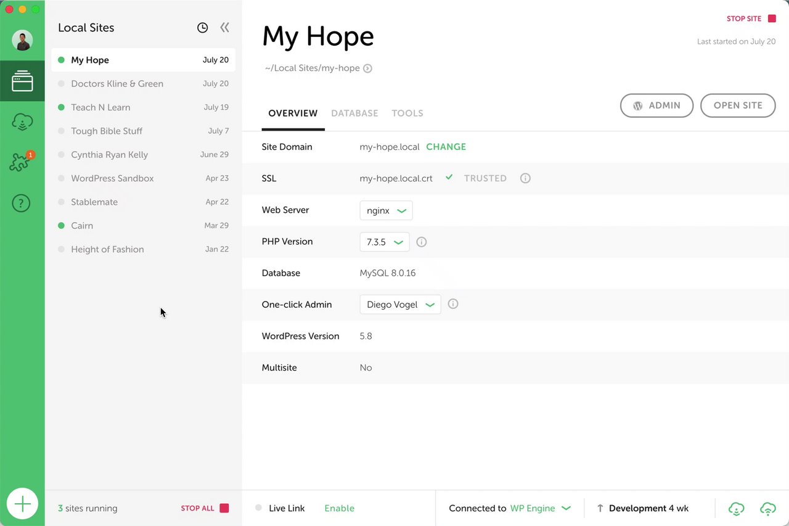Image resolution: width=789 pixels, height=526 pixels.
Task: Open the PHP Version 7.3.5 dropdown
Action: click(x=385, y=242)
